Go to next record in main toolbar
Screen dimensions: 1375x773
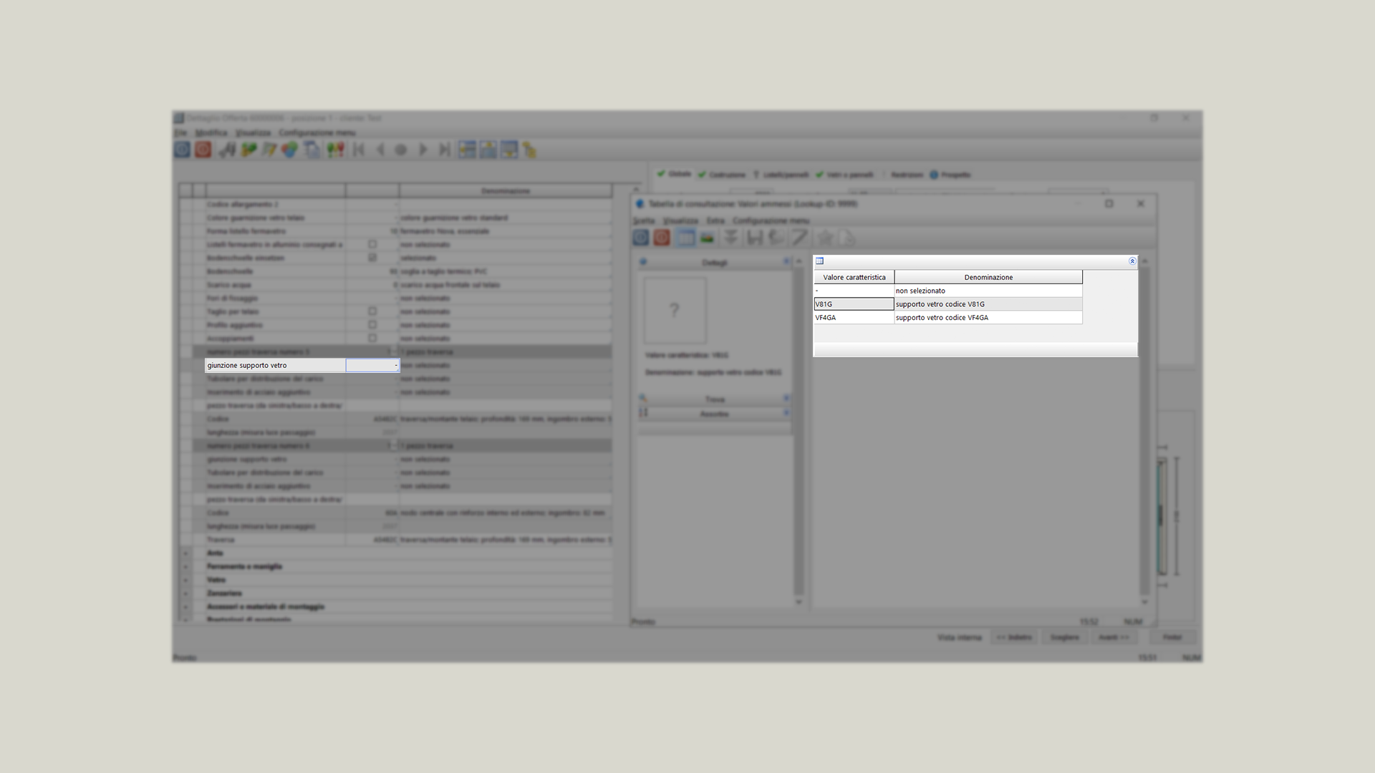click(423, 150)
